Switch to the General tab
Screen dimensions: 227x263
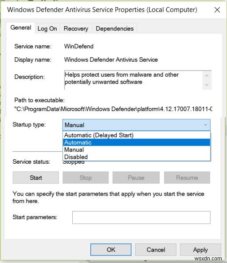21,27
